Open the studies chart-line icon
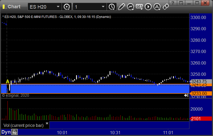 (x=130, y=7)
